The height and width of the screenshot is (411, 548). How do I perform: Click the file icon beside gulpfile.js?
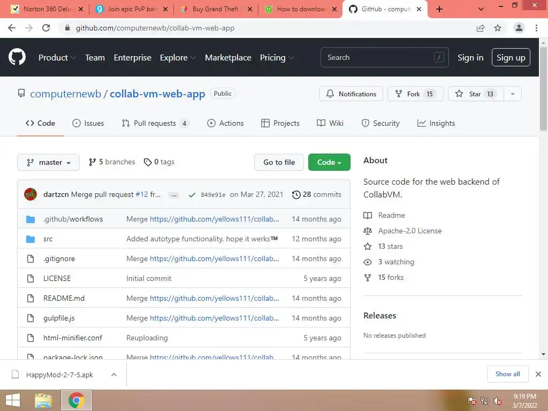31,318
